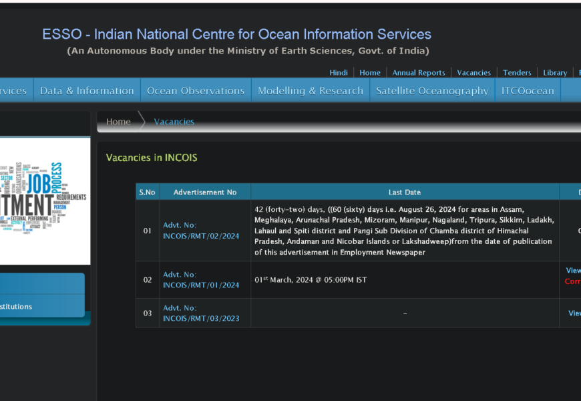581x401 pixels.
Task: Click the 'S.No' column header
Action: (x=147, y=192)
